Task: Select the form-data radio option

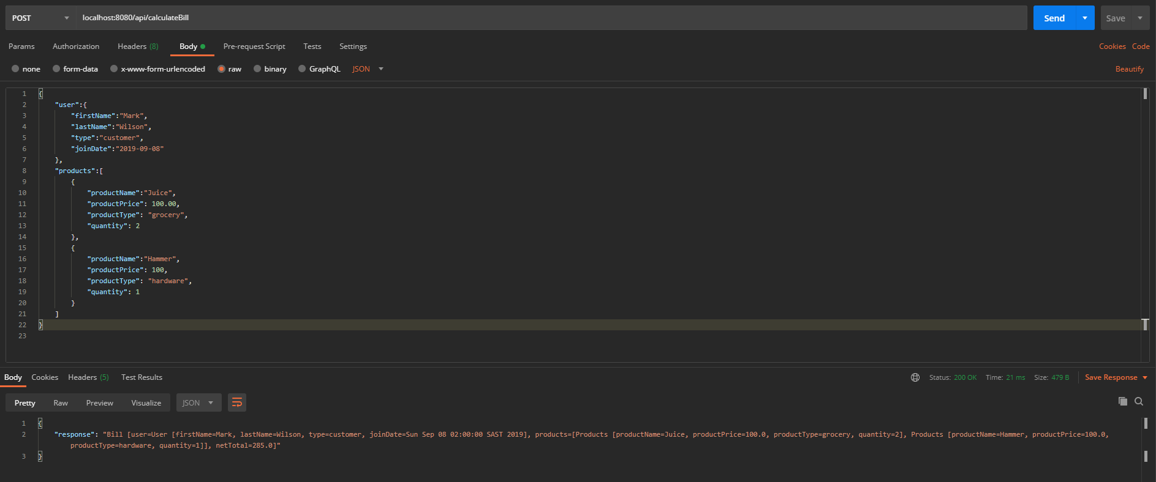Action: tap(56, 69)
